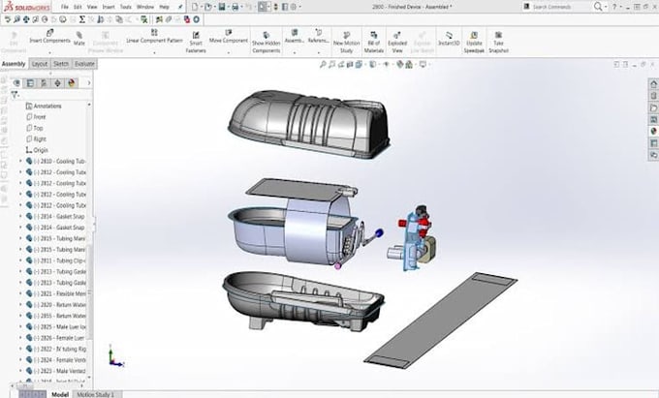The image size is (659, 398).
Task: Click the Save icon in title bar
Action: [x=222, y=7]
